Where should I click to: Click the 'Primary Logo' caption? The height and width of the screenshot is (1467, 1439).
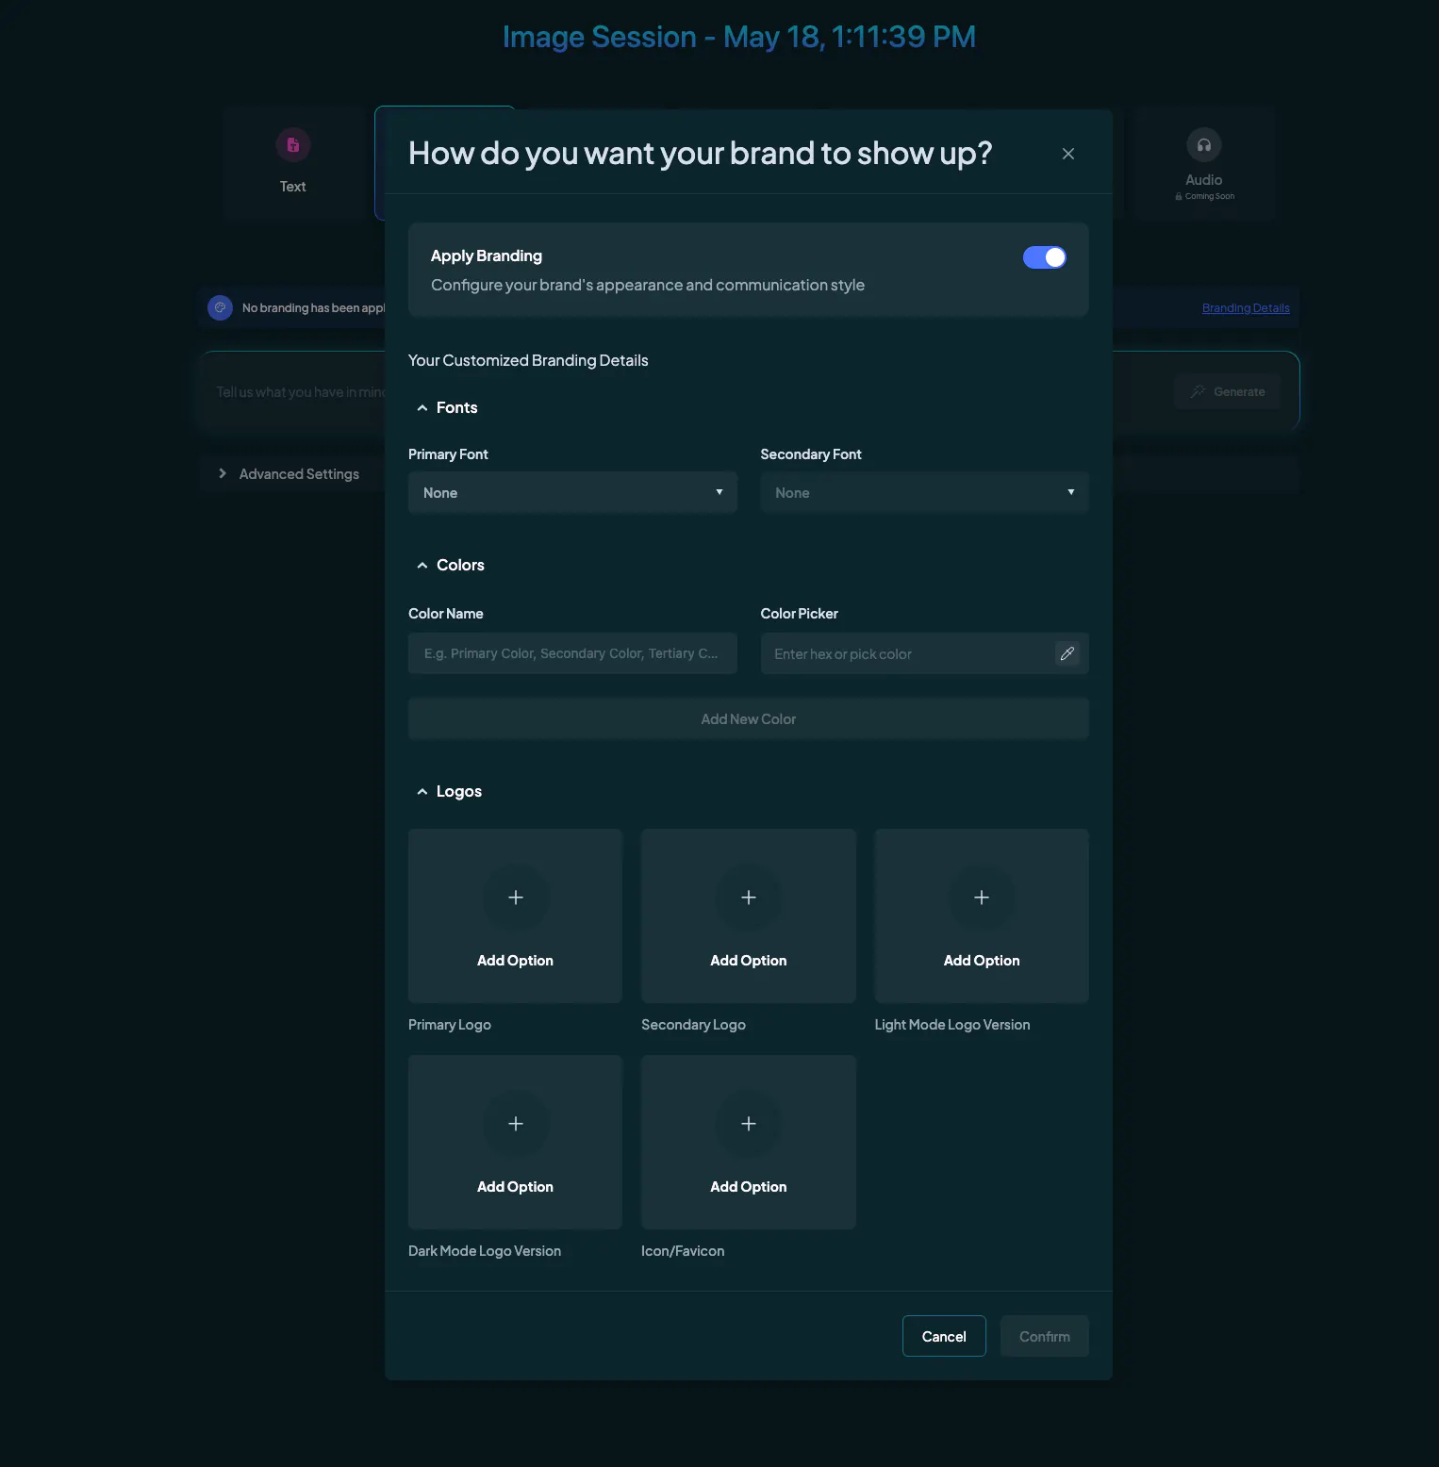[x=450, y=1025]
